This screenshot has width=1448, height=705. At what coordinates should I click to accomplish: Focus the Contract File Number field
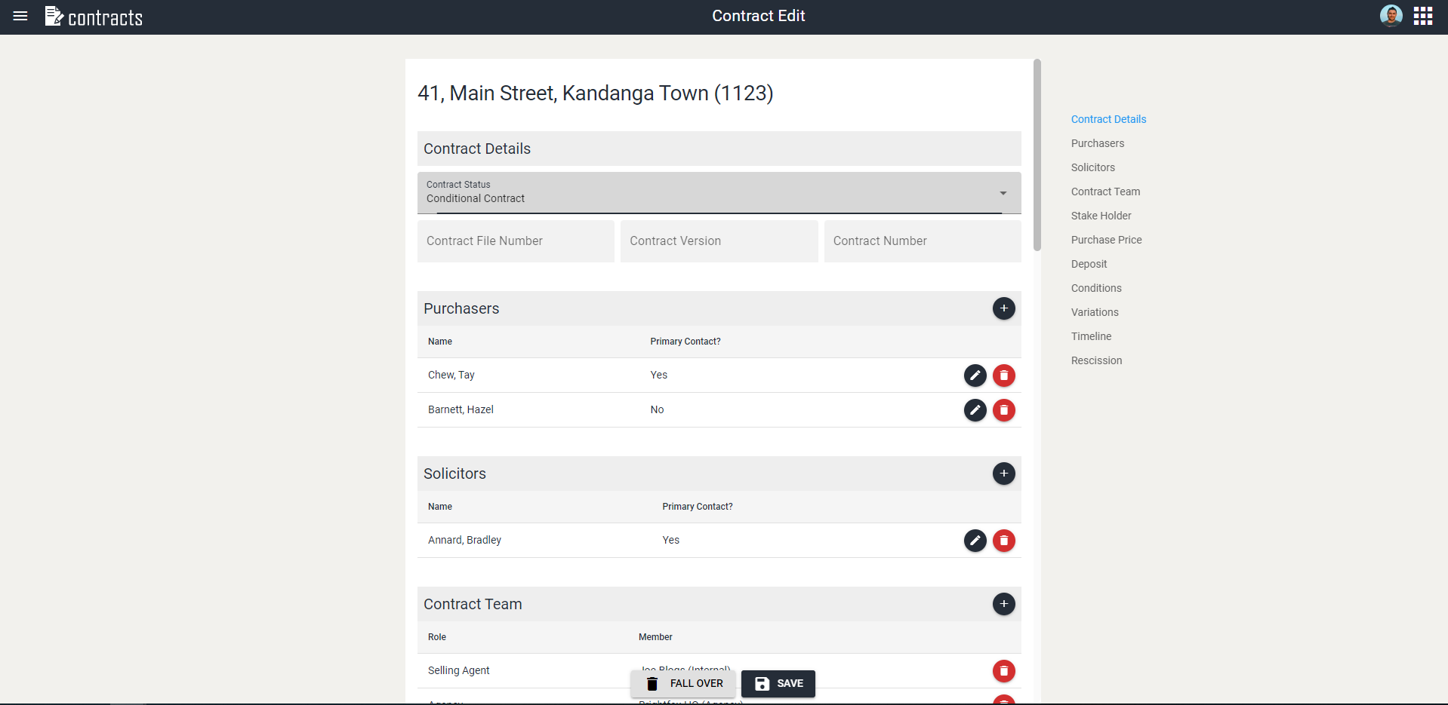tap(516, 241)
